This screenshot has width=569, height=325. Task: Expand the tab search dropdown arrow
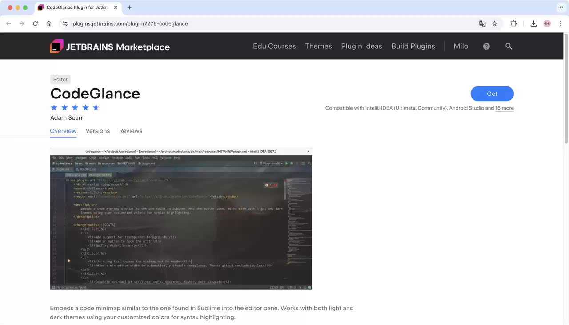[x=561, y=8]
